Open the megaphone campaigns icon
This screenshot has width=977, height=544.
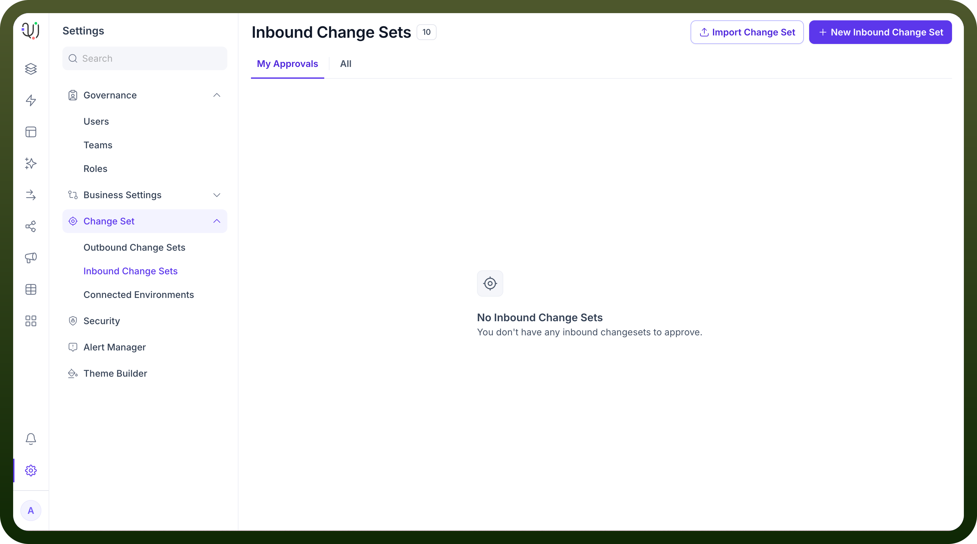point(31,258)
